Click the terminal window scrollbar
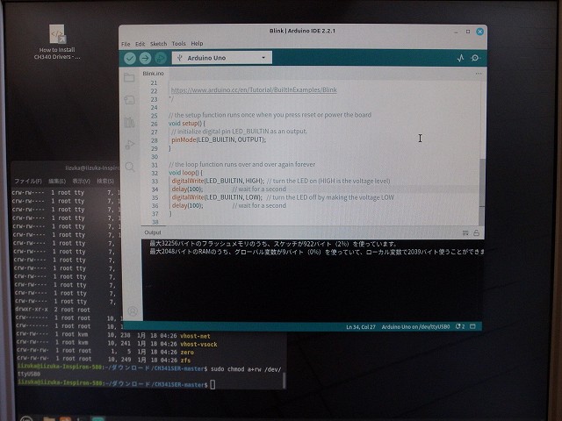The width and height of the screenshot is (562, 421). 285,380
